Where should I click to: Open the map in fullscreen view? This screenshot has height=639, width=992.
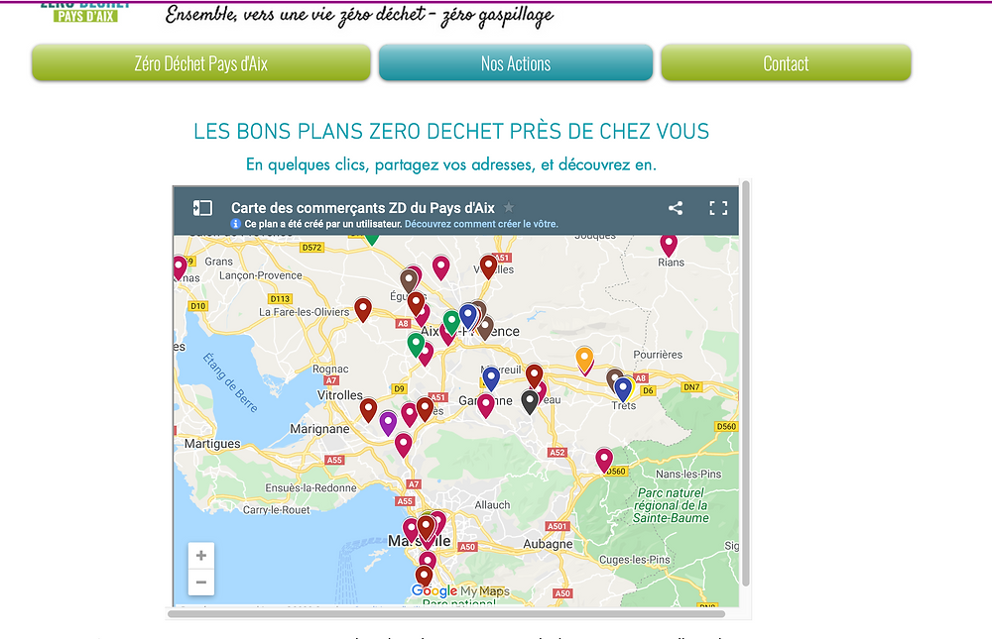click(x=718, y=208)
